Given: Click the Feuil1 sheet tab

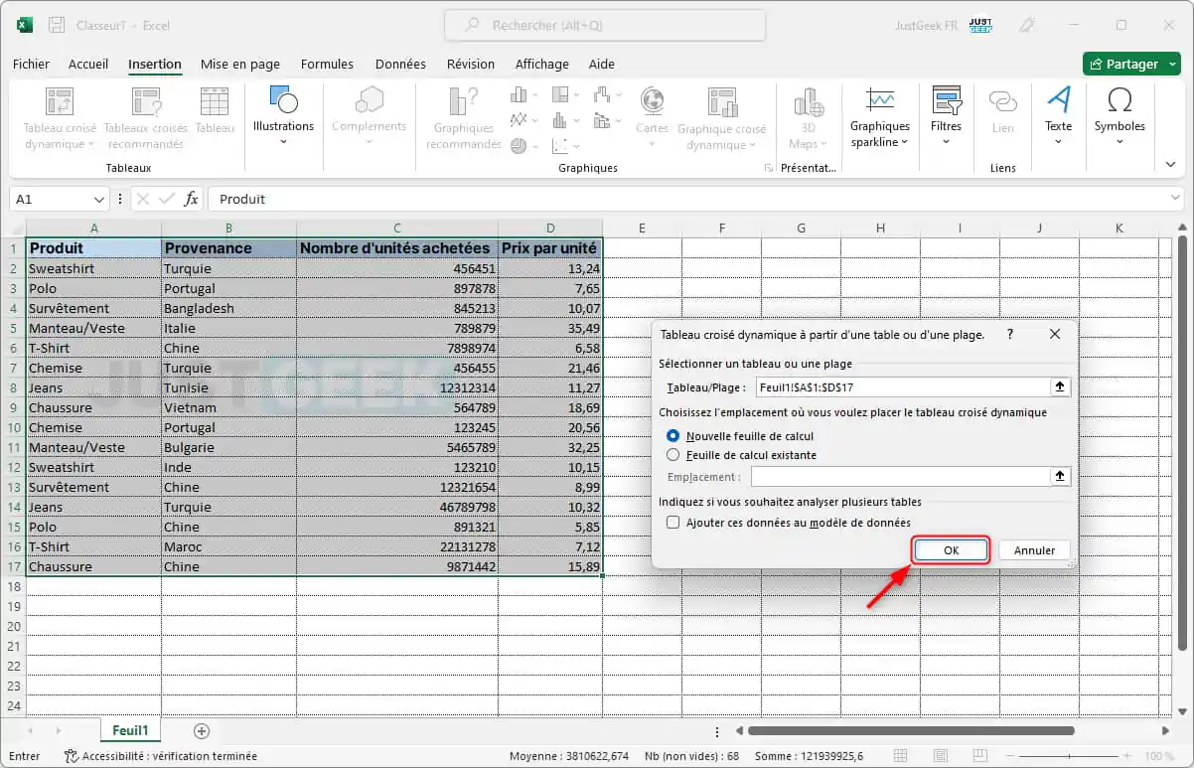Looking at the screenshot, I should 129,729.
